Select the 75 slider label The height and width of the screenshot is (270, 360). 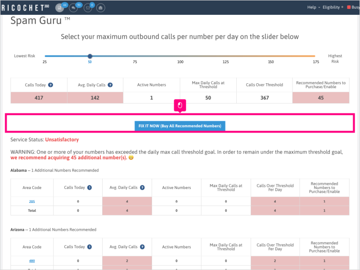pos(135,62)
